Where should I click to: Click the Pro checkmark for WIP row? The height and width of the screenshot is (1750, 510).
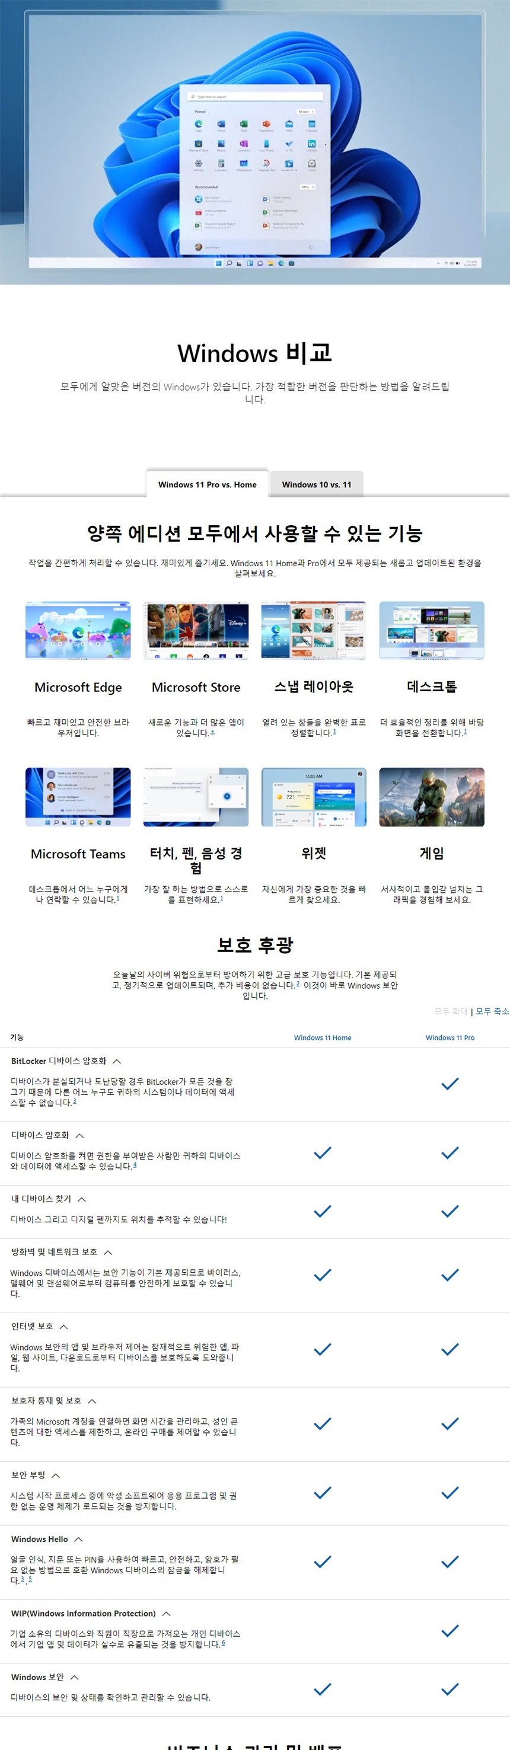pos(450,1630)
